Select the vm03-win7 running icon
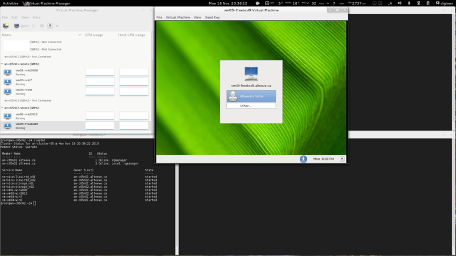The width and height of the screenshot is (456, 256). (7, 82)
